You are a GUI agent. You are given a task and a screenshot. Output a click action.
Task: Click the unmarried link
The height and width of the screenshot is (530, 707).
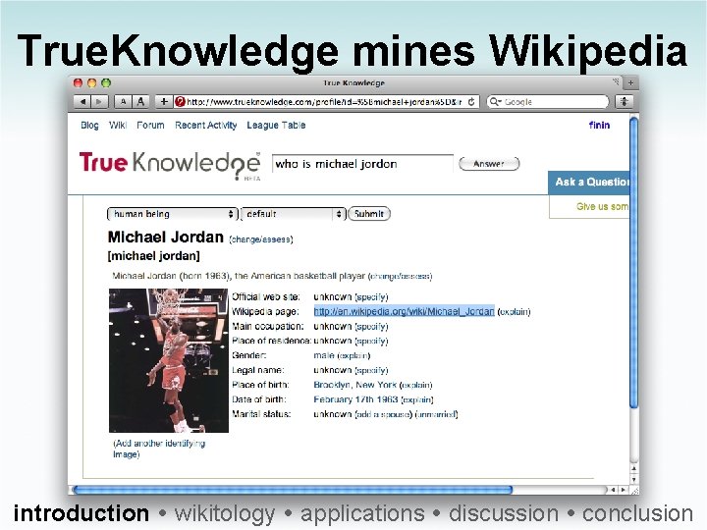coord(436,414)
